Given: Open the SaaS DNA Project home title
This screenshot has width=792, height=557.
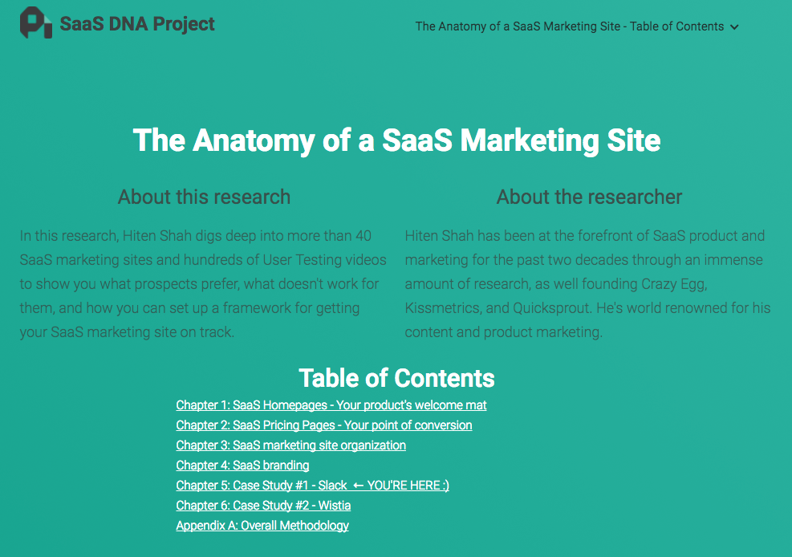Looking at the screenshot, I should [x=137, y=24].
